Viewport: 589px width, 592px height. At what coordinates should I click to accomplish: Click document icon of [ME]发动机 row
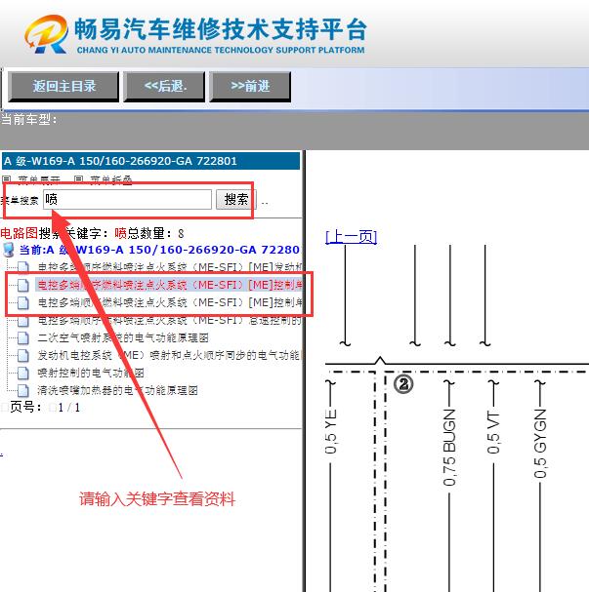(x=23, y=267)
